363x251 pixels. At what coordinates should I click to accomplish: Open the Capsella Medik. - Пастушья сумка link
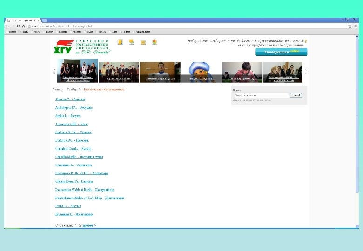(79, 157)
